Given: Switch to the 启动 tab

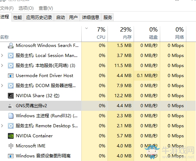Looking at the screenshot, I should point(61,17).
